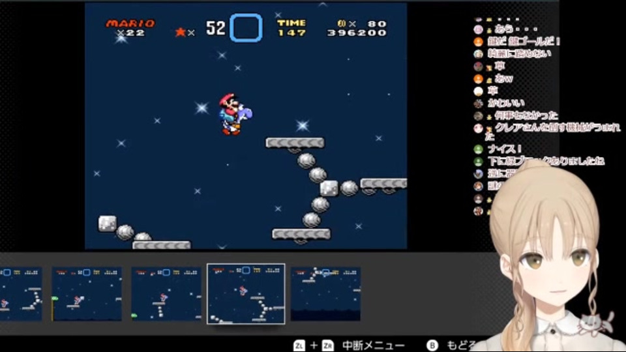
Task: Click chat message あら・・・
Action: click(x=516, y=29)
